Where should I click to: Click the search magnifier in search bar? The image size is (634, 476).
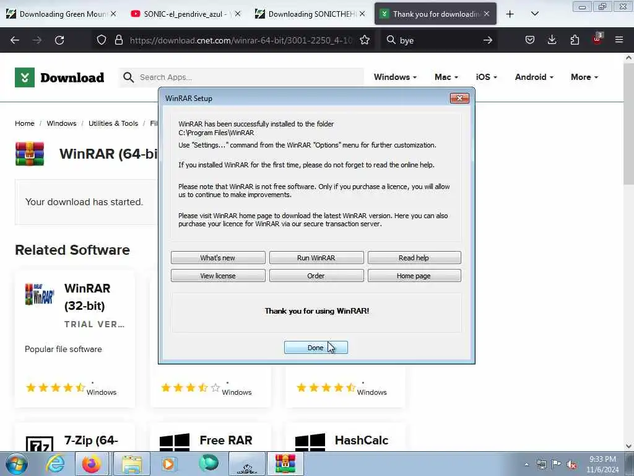coord(391,40)
